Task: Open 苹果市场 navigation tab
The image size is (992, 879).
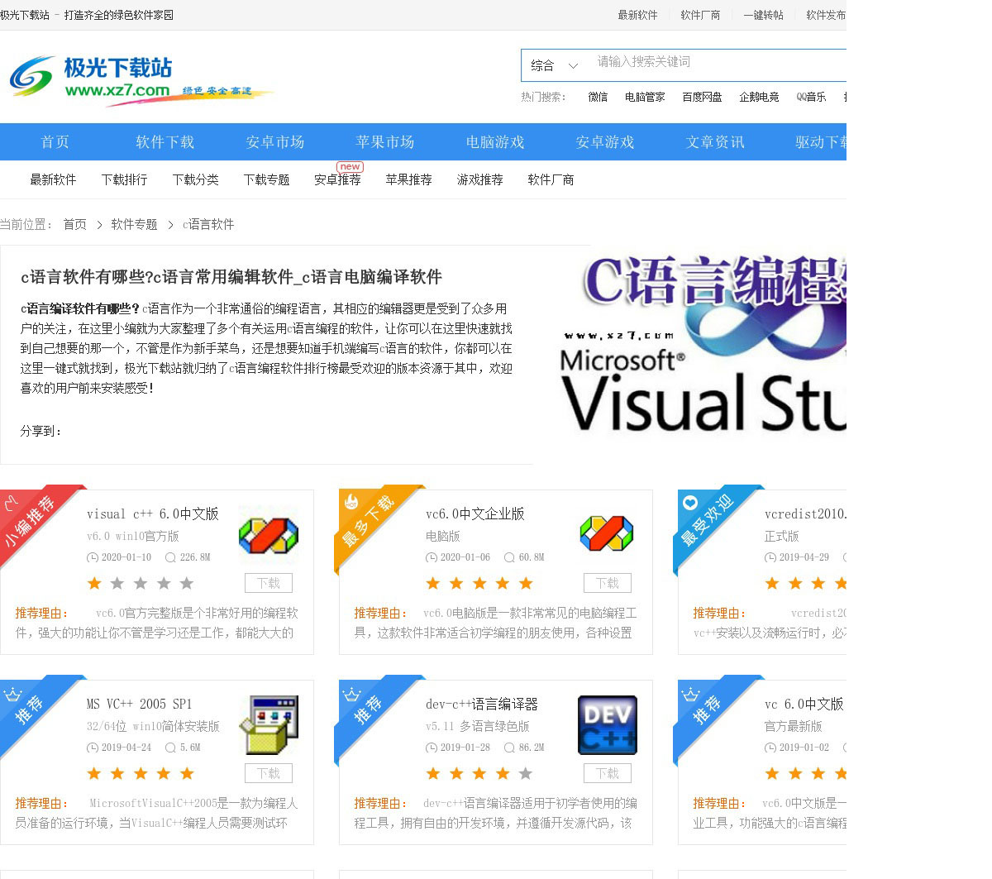Action: (385, 142)
